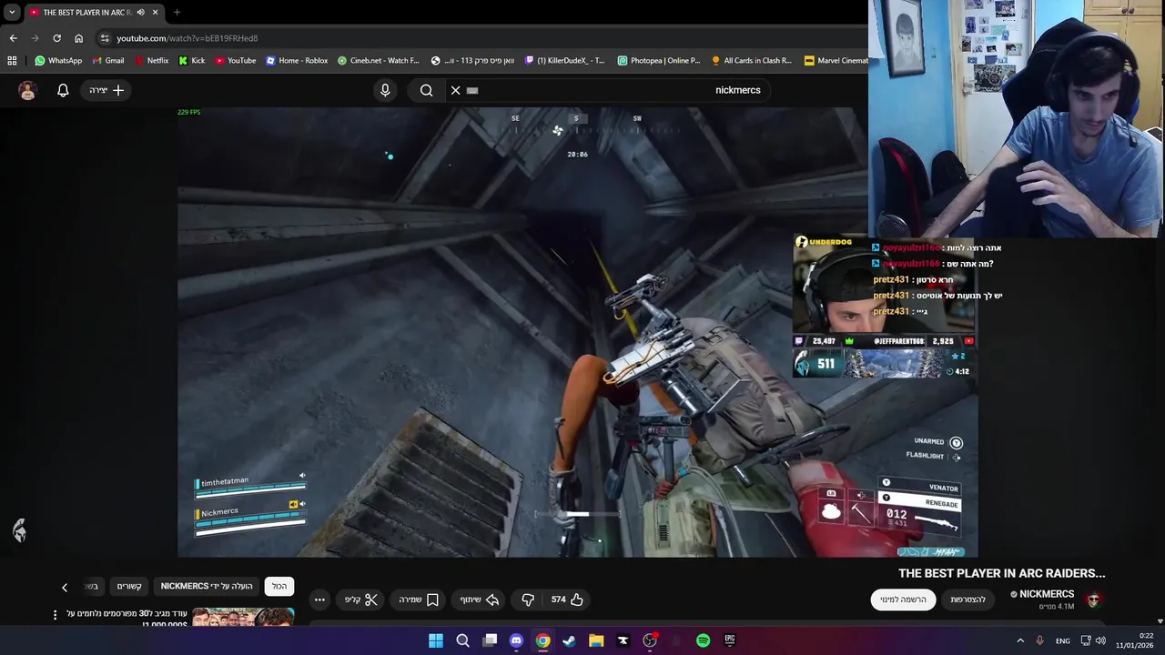Open the Create (יצירה) button
The height and width of the screenshot is (655, 1165).
[x=106, y=90]
